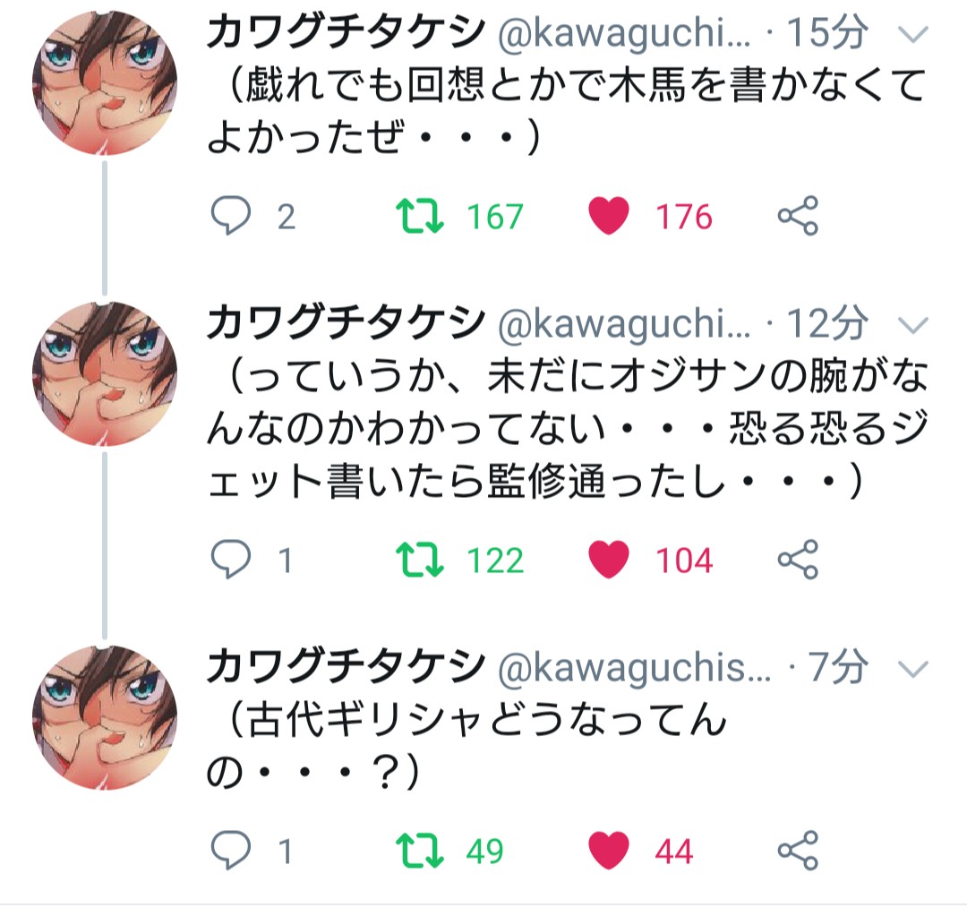The height and width of the screenshot is (916, 967).
Task: Reply to the tweet posted 15分 ago
Action: pyautogui.click(x=231, y=215)
